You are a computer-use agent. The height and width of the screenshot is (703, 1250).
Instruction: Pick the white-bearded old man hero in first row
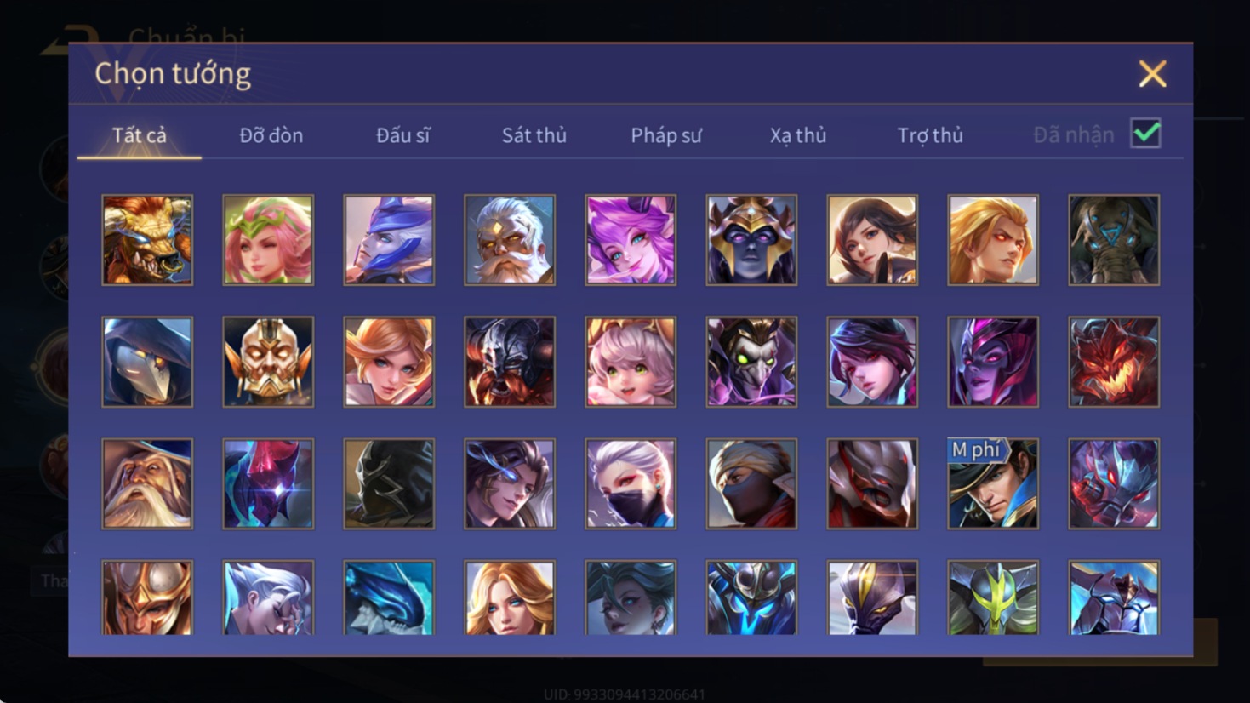[x=510, y=240]
